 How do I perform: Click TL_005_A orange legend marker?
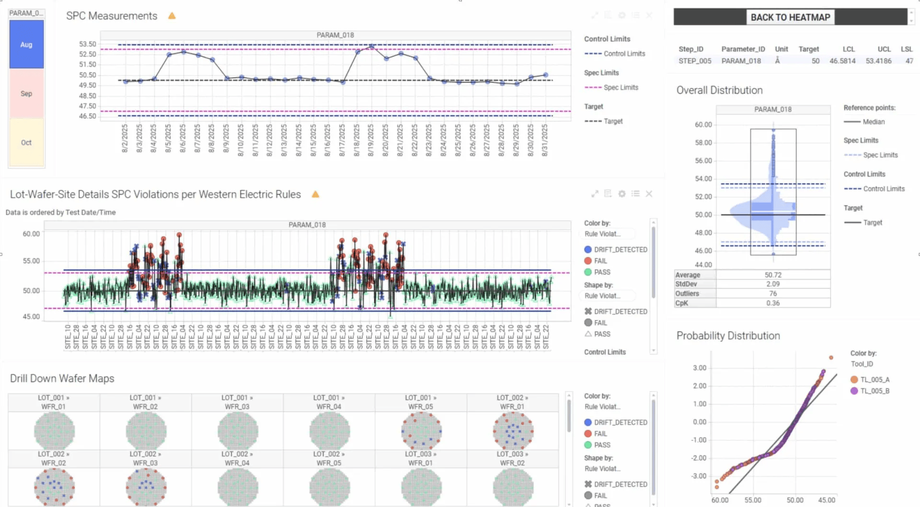[x=854, y=380]
